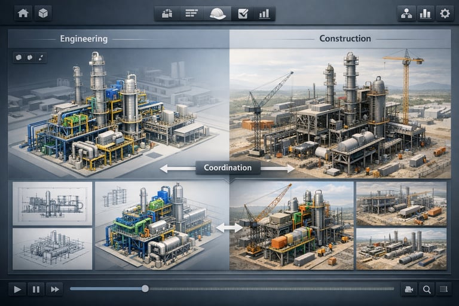Select the first shape tool in Engineering viewport
The height and width of the screenshot is (306, 459).
click(19, 57)
